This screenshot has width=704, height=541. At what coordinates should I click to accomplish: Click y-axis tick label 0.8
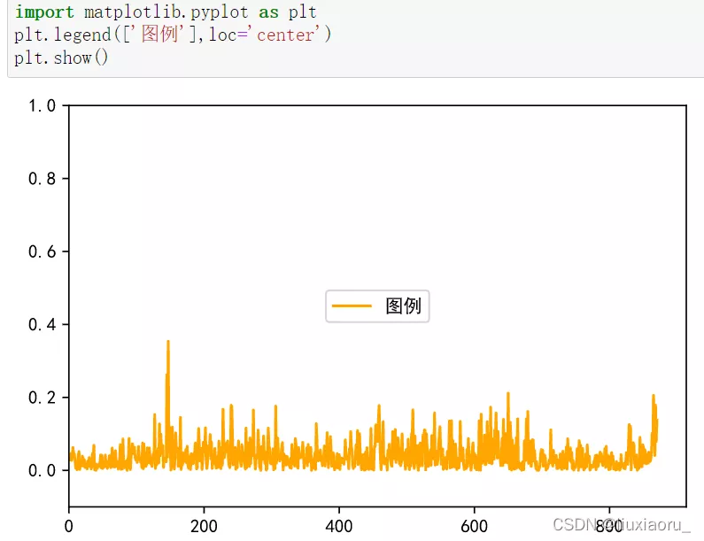42,179
